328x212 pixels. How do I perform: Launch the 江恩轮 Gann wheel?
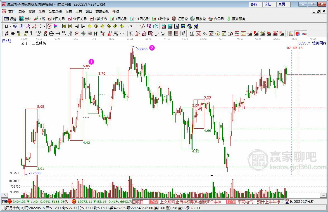pyautogui.click(x=180, y=19)
